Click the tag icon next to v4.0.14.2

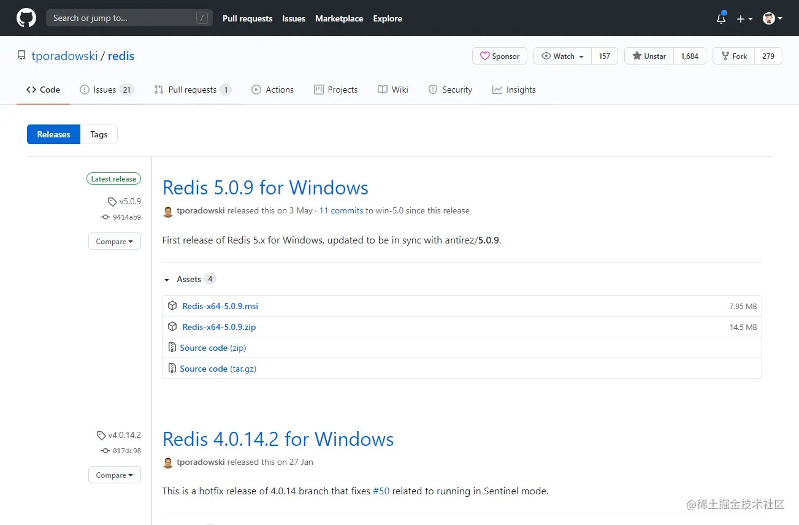tap(101, 435)
